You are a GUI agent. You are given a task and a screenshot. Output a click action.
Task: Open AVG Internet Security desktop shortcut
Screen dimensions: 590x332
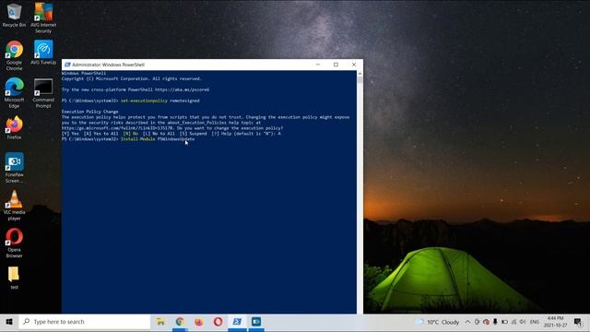[43, 18]
